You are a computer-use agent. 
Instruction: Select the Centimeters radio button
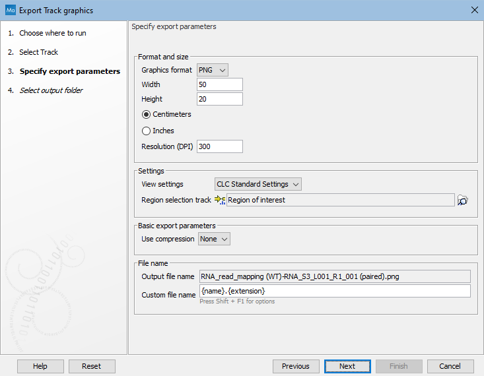[147, 114]
